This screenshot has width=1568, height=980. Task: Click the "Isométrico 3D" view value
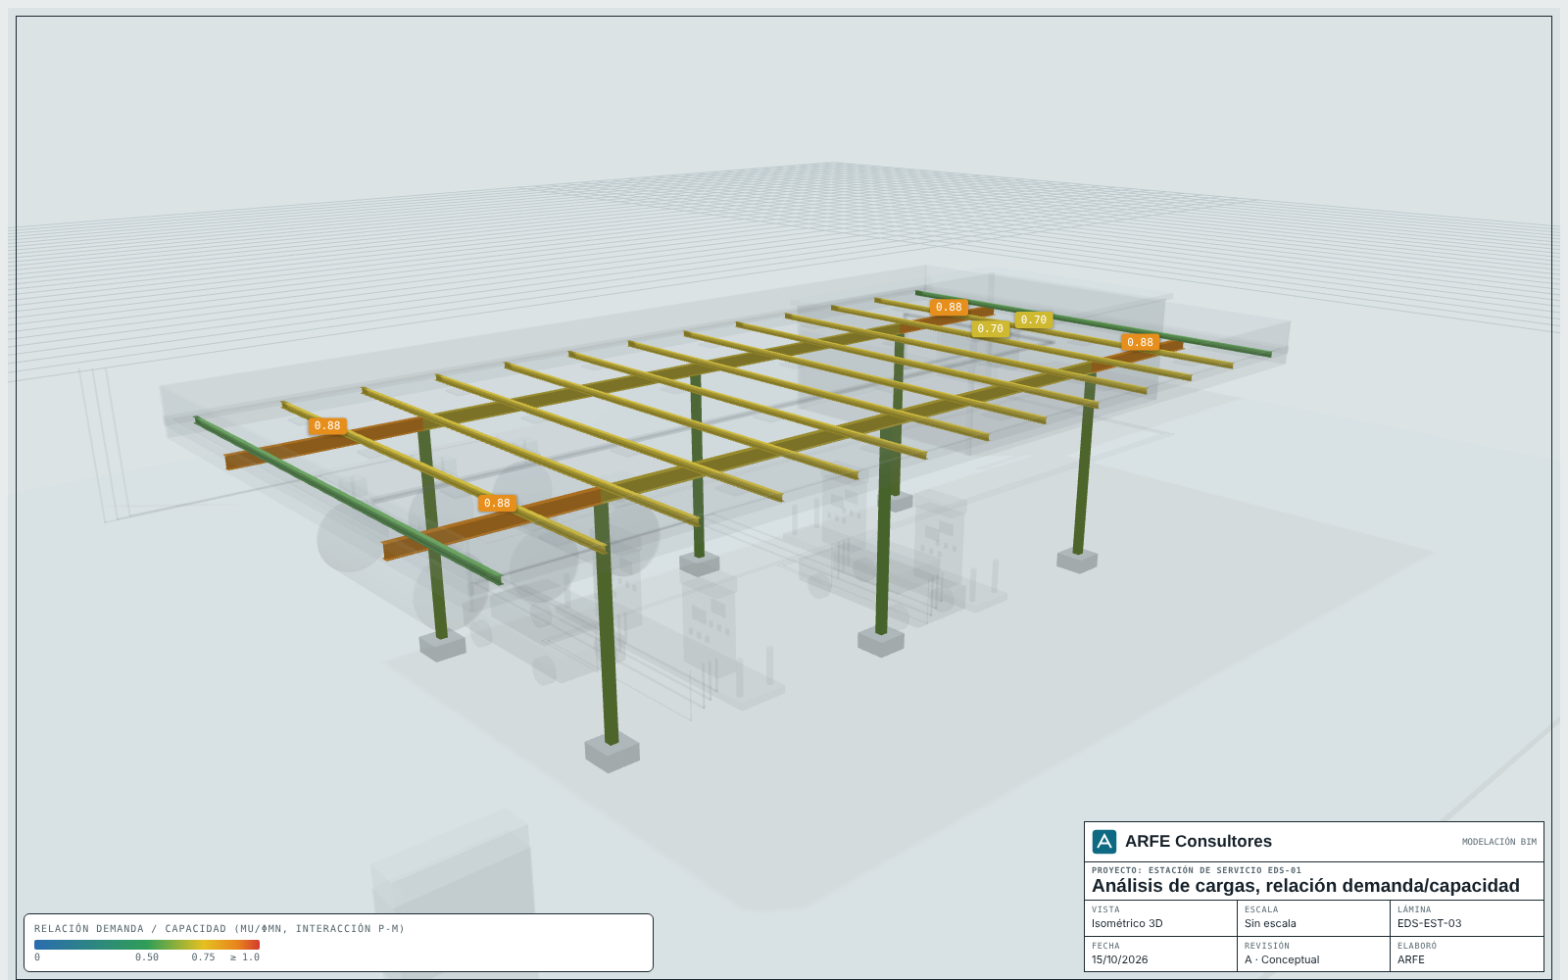click(1127, 923)
